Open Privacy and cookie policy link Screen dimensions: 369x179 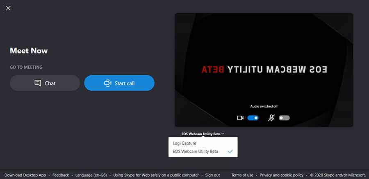[281, 175]
